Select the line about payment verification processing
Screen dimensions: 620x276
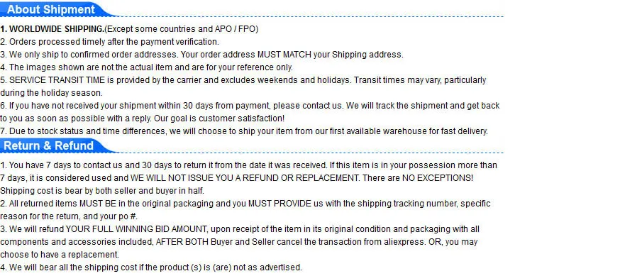click(x=109, y=42)
